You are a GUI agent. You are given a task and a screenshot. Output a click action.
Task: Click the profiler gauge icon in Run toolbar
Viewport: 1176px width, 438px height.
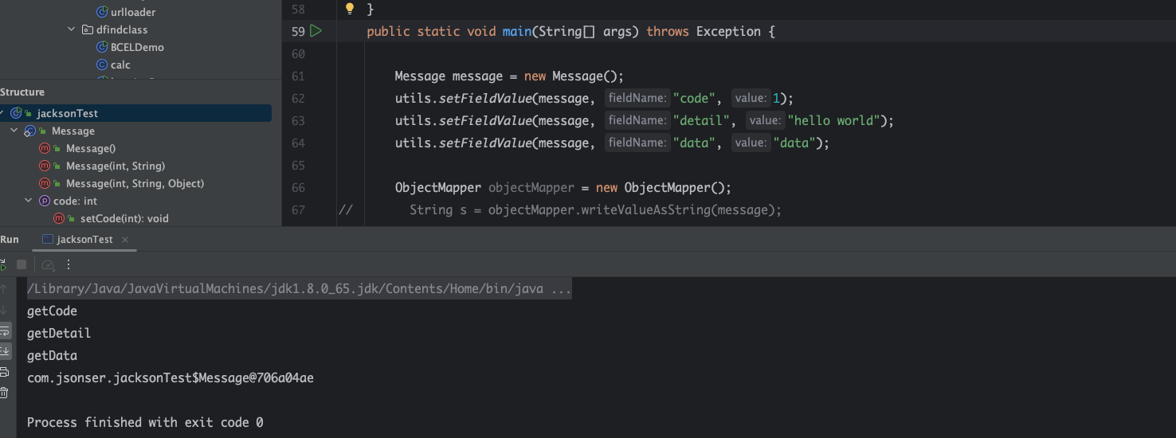pyautogui.click(x=48, y=264)
